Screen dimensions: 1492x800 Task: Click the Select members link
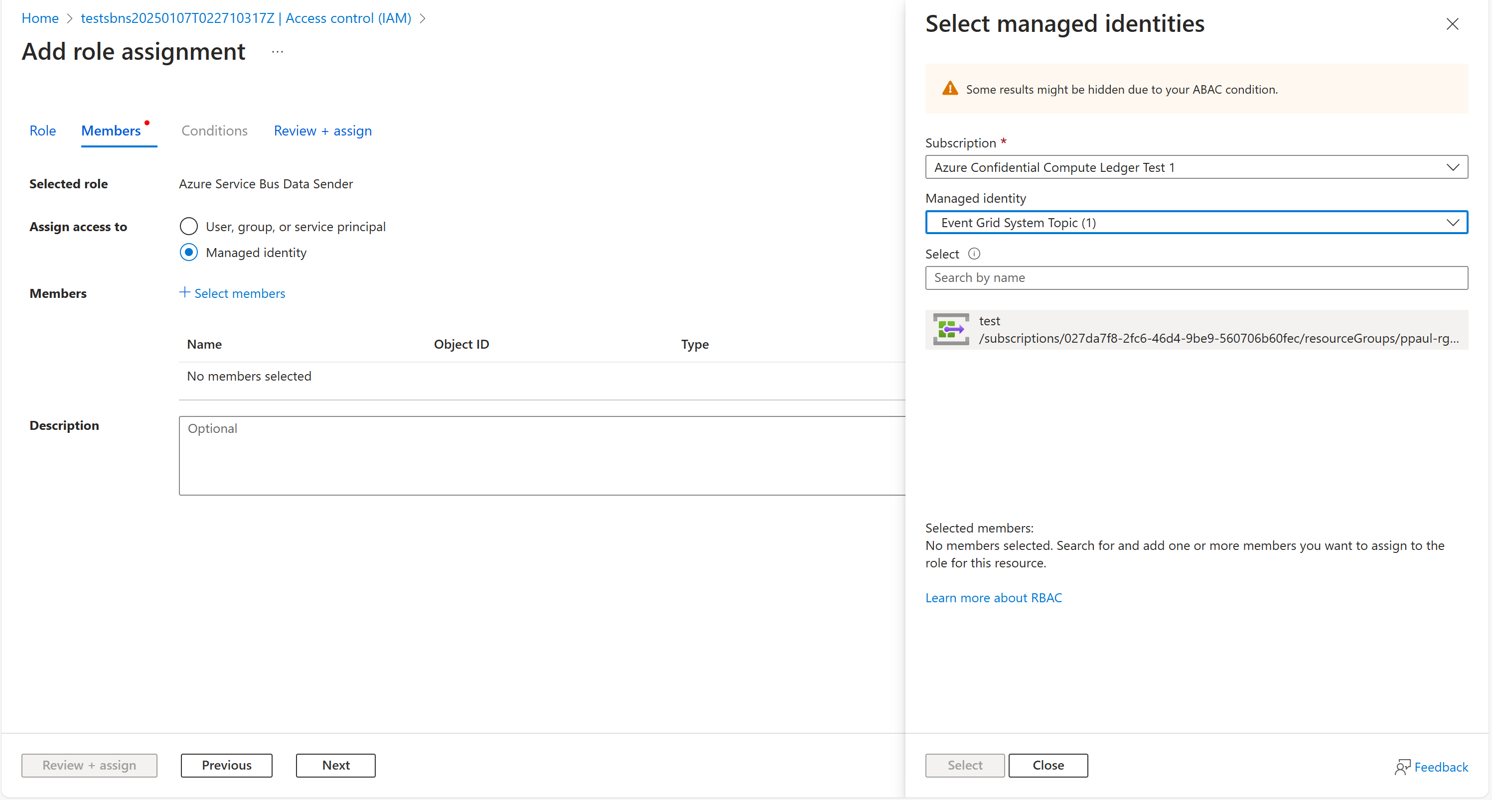[232, 293]
